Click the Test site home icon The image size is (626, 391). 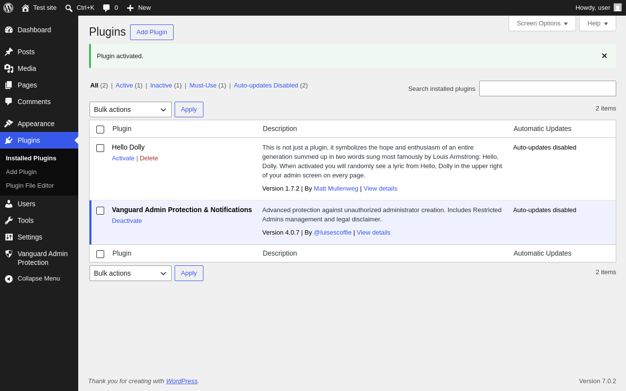[x=25, y=8]
